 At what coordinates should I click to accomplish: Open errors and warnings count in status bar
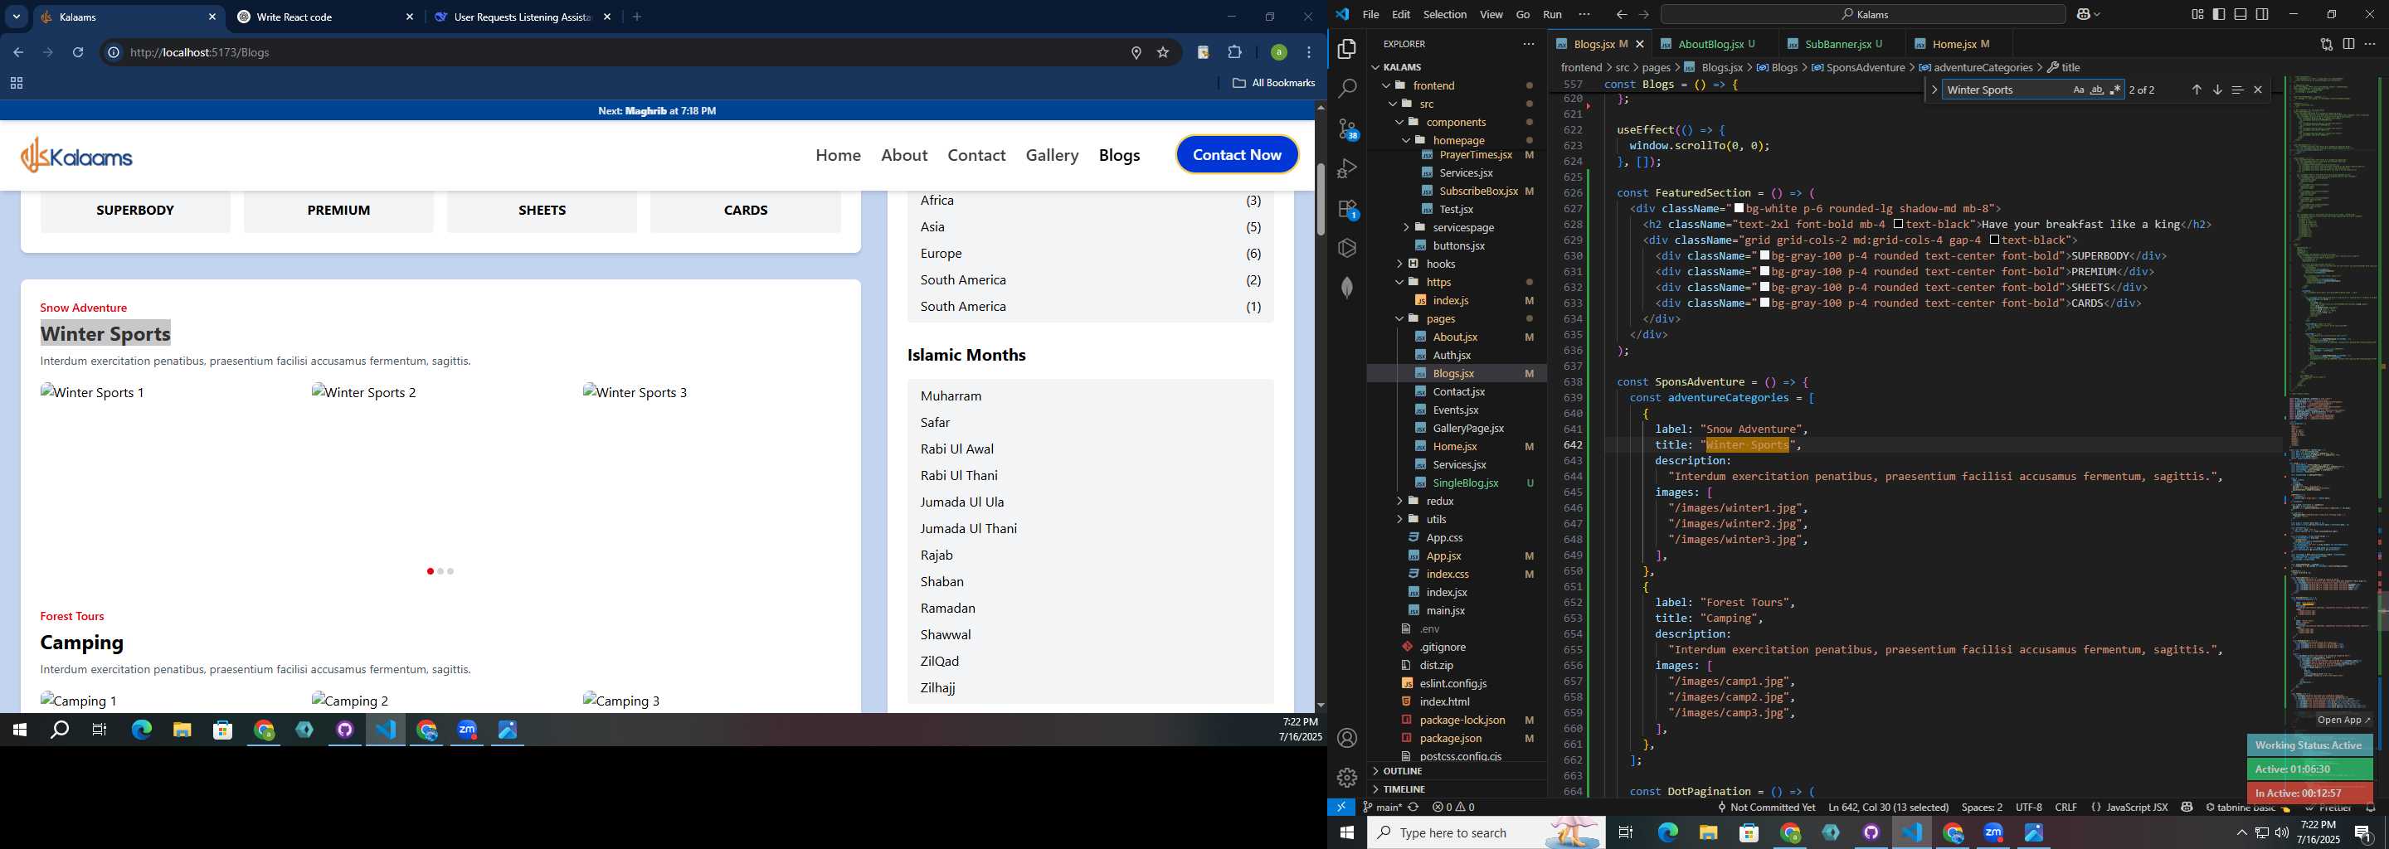coord(1452,808)
